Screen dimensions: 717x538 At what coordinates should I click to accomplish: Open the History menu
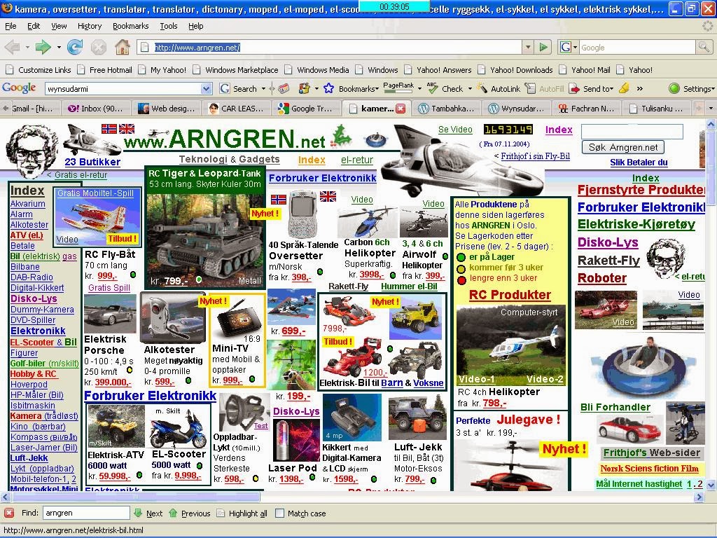click(90, 26)
